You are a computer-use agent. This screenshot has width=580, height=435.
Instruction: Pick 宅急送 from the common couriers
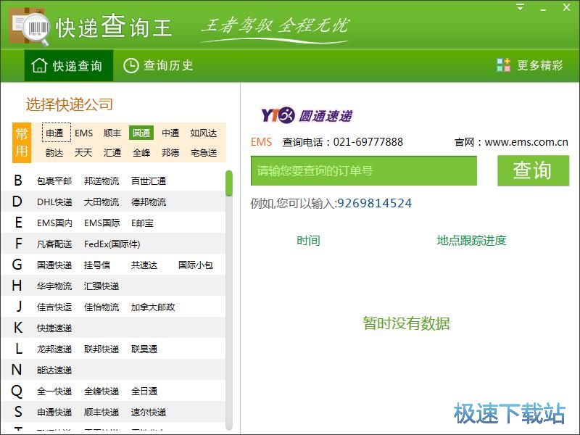click(x=204, y=153)
